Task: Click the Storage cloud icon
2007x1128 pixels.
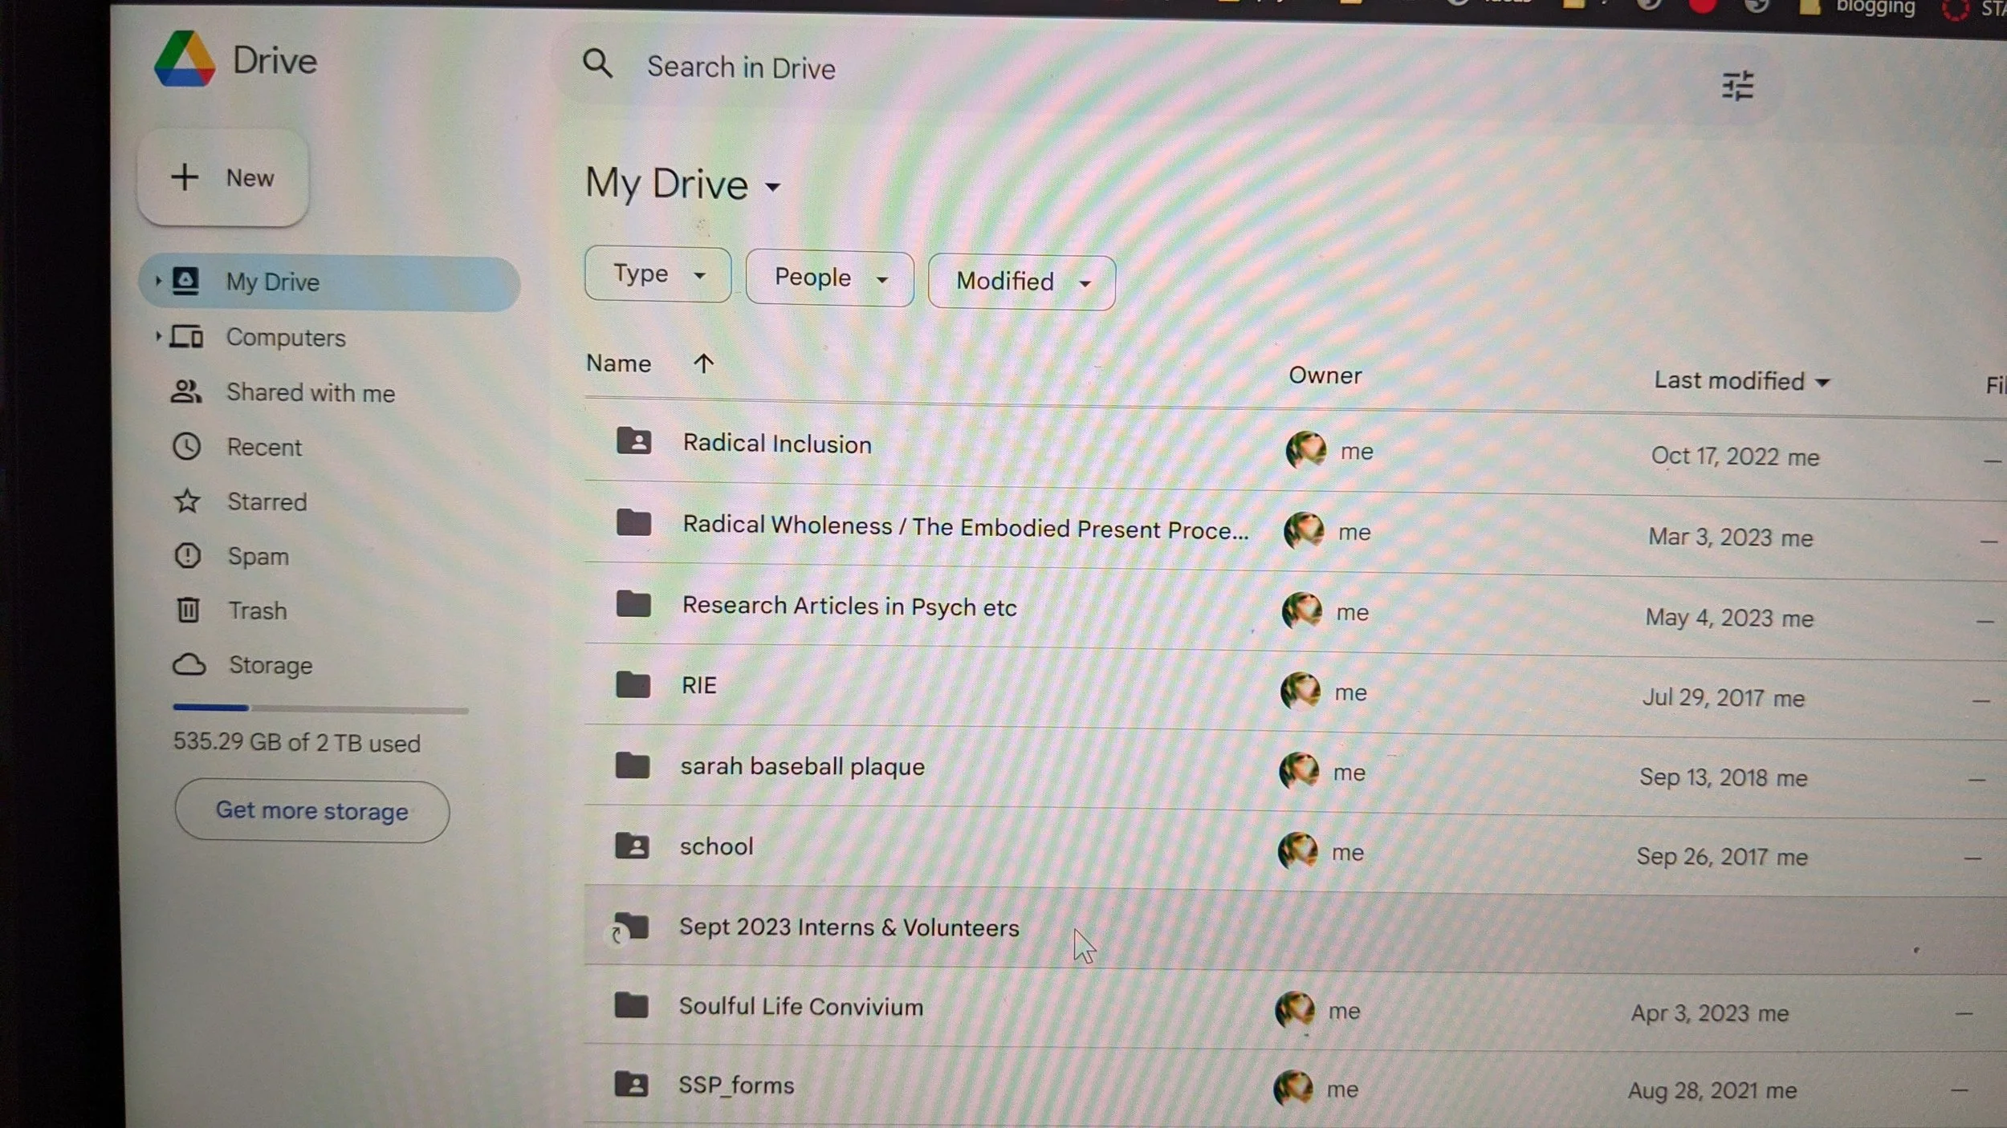Action: coord(189,665)
